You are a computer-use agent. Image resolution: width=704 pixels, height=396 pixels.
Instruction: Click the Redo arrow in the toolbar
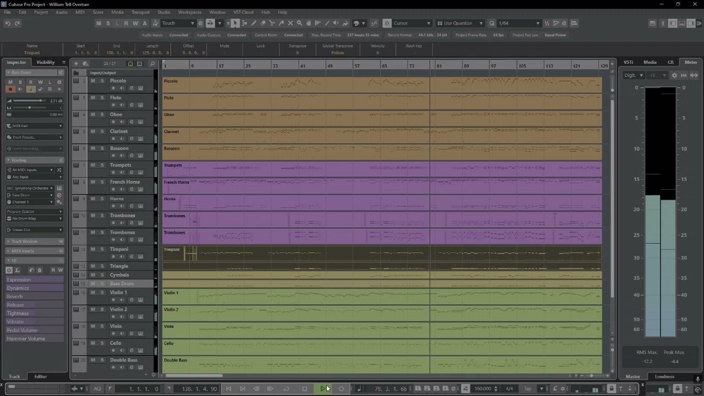pyautogui.click(x=17, y=23)
